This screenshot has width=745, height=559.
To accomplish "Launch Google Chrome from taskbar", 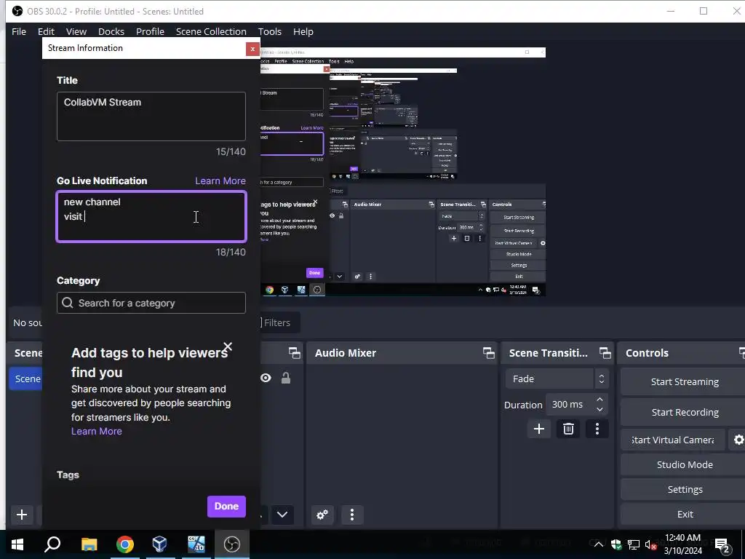I will [x=124, y=544].
